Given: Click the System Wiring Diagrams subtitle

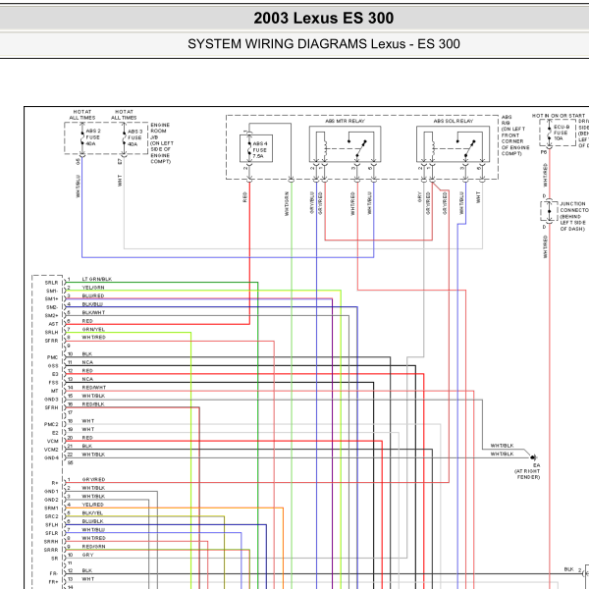Looking at the screenshot, I should [323, 44].
